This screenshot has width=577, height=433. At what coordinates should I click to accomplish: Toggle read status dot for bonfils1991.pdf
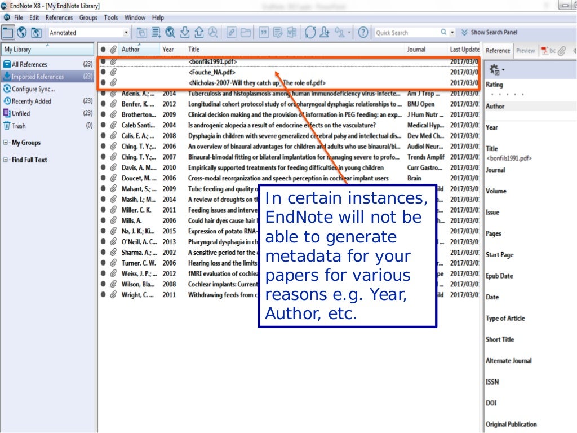103,61
